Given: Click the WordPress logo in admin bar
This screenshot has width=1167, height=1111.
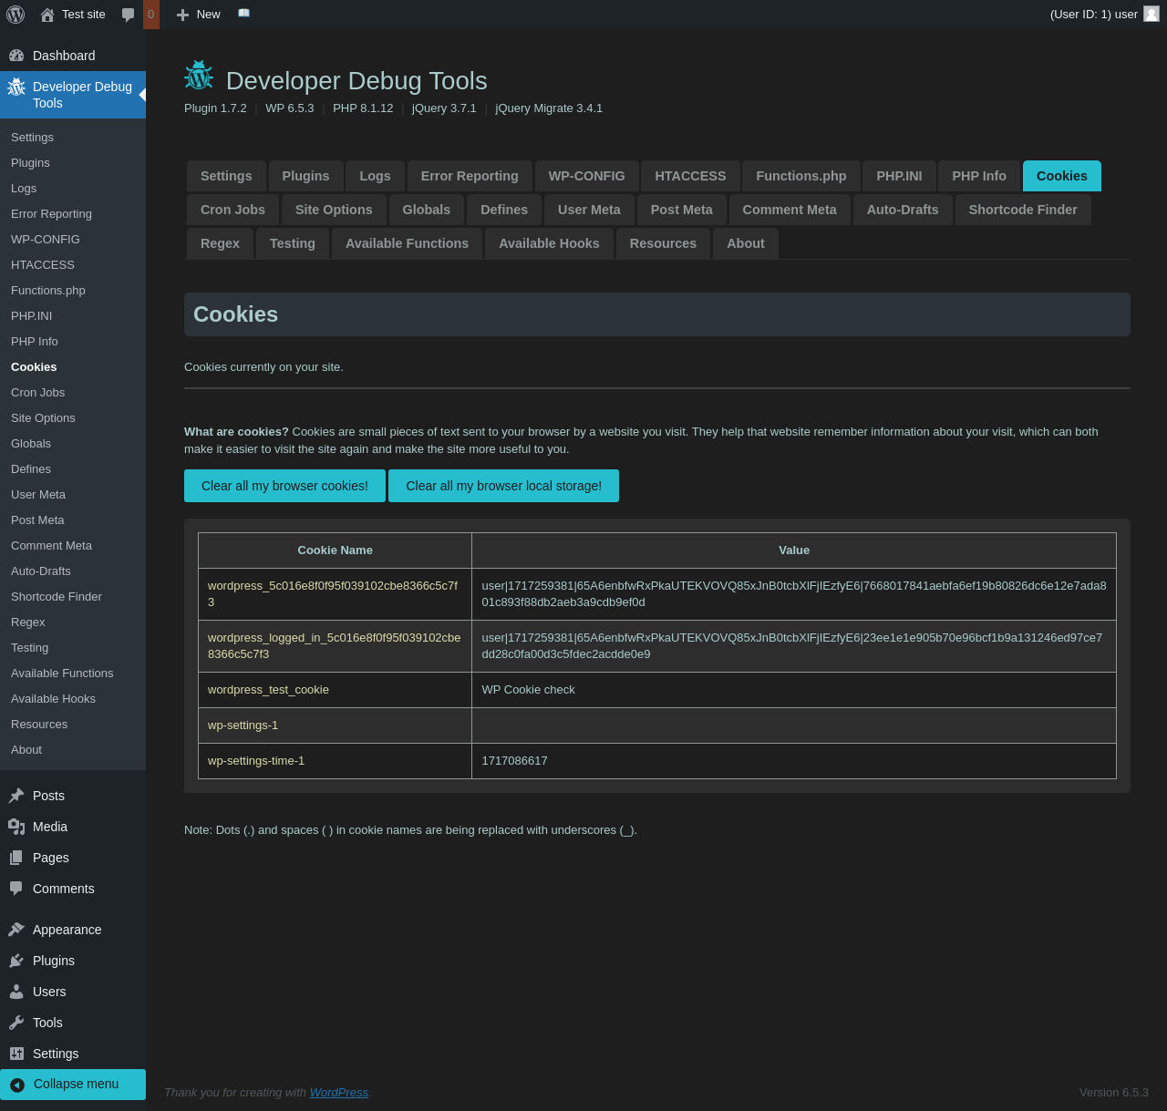Looking at the screenshot, I should [x=15, y=15].
